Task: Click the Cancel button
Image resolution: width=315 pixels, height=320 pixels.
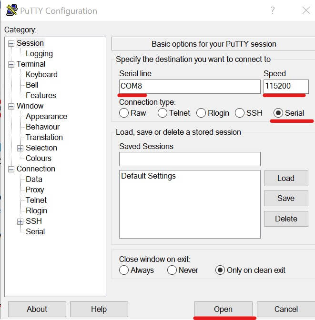Action: click(x=286, y=309)
